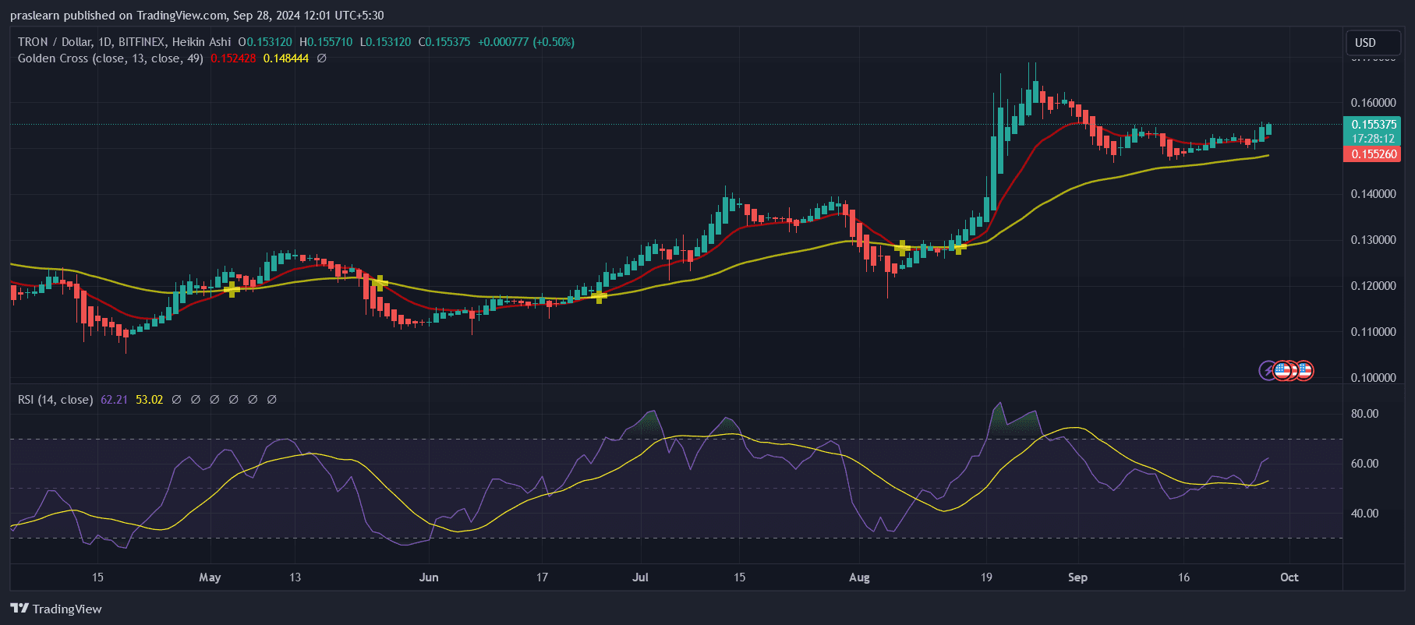
Task: Click the lightning bolt event icon
Action: (x=1268, y=371)
